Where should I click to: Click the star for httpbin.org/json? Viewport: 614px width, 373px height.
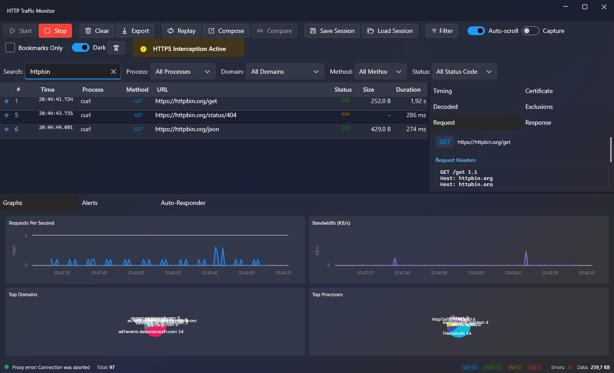(x=7, y=129)
